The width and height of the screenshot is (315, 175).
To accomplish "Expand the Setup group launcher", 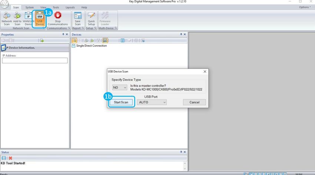I will click(x=95, y=28).
